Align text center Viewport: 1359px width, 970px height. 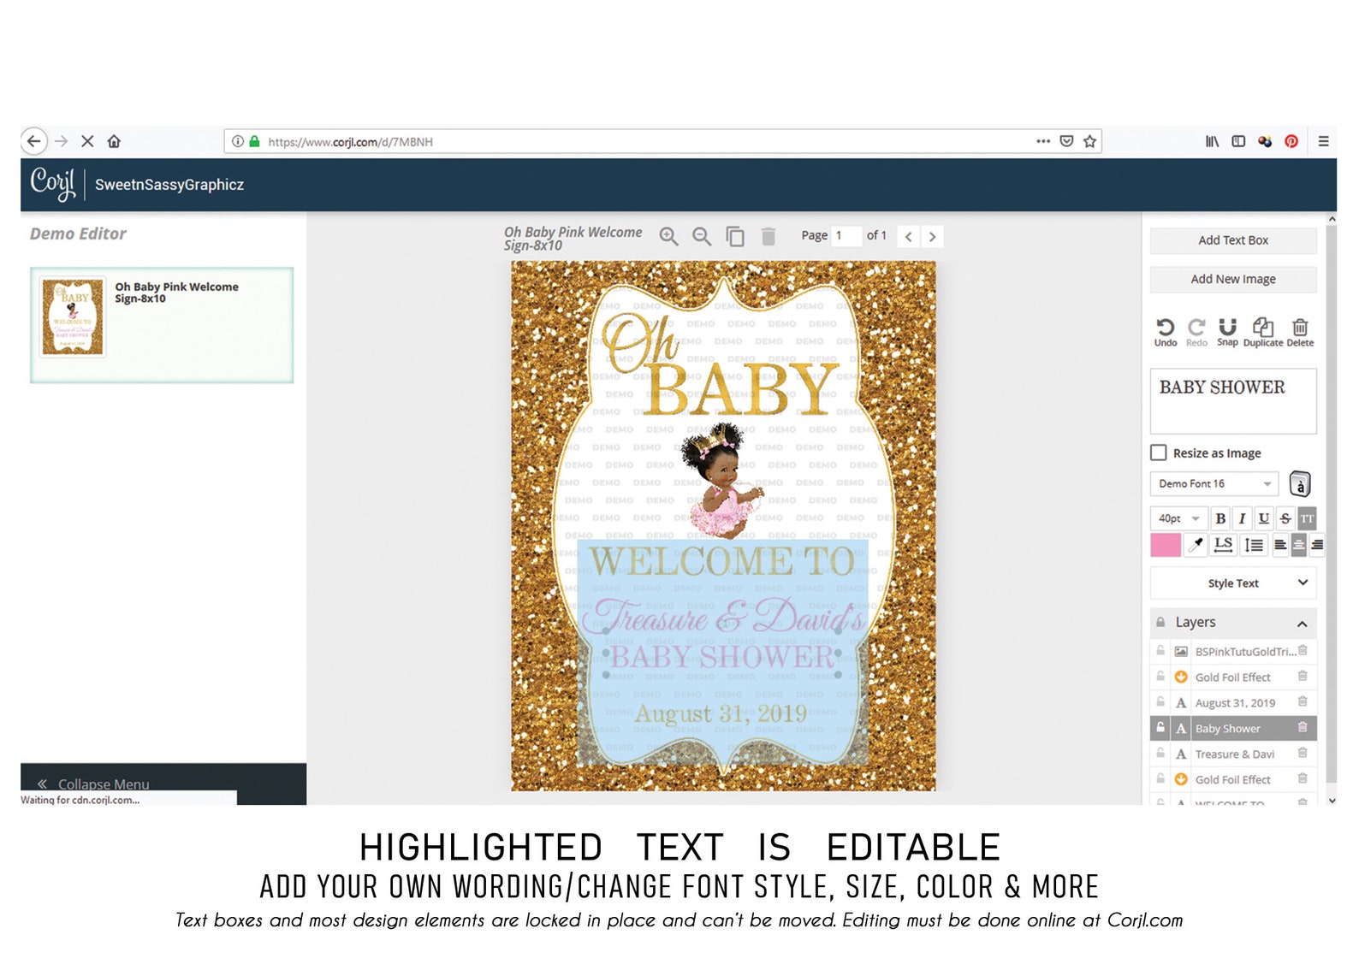click(x=1298, y=545)
